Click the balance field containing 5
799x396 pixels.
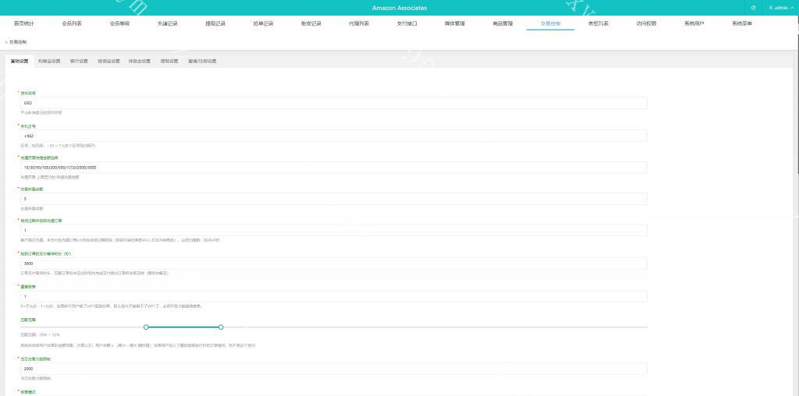[x=334, y=199]
